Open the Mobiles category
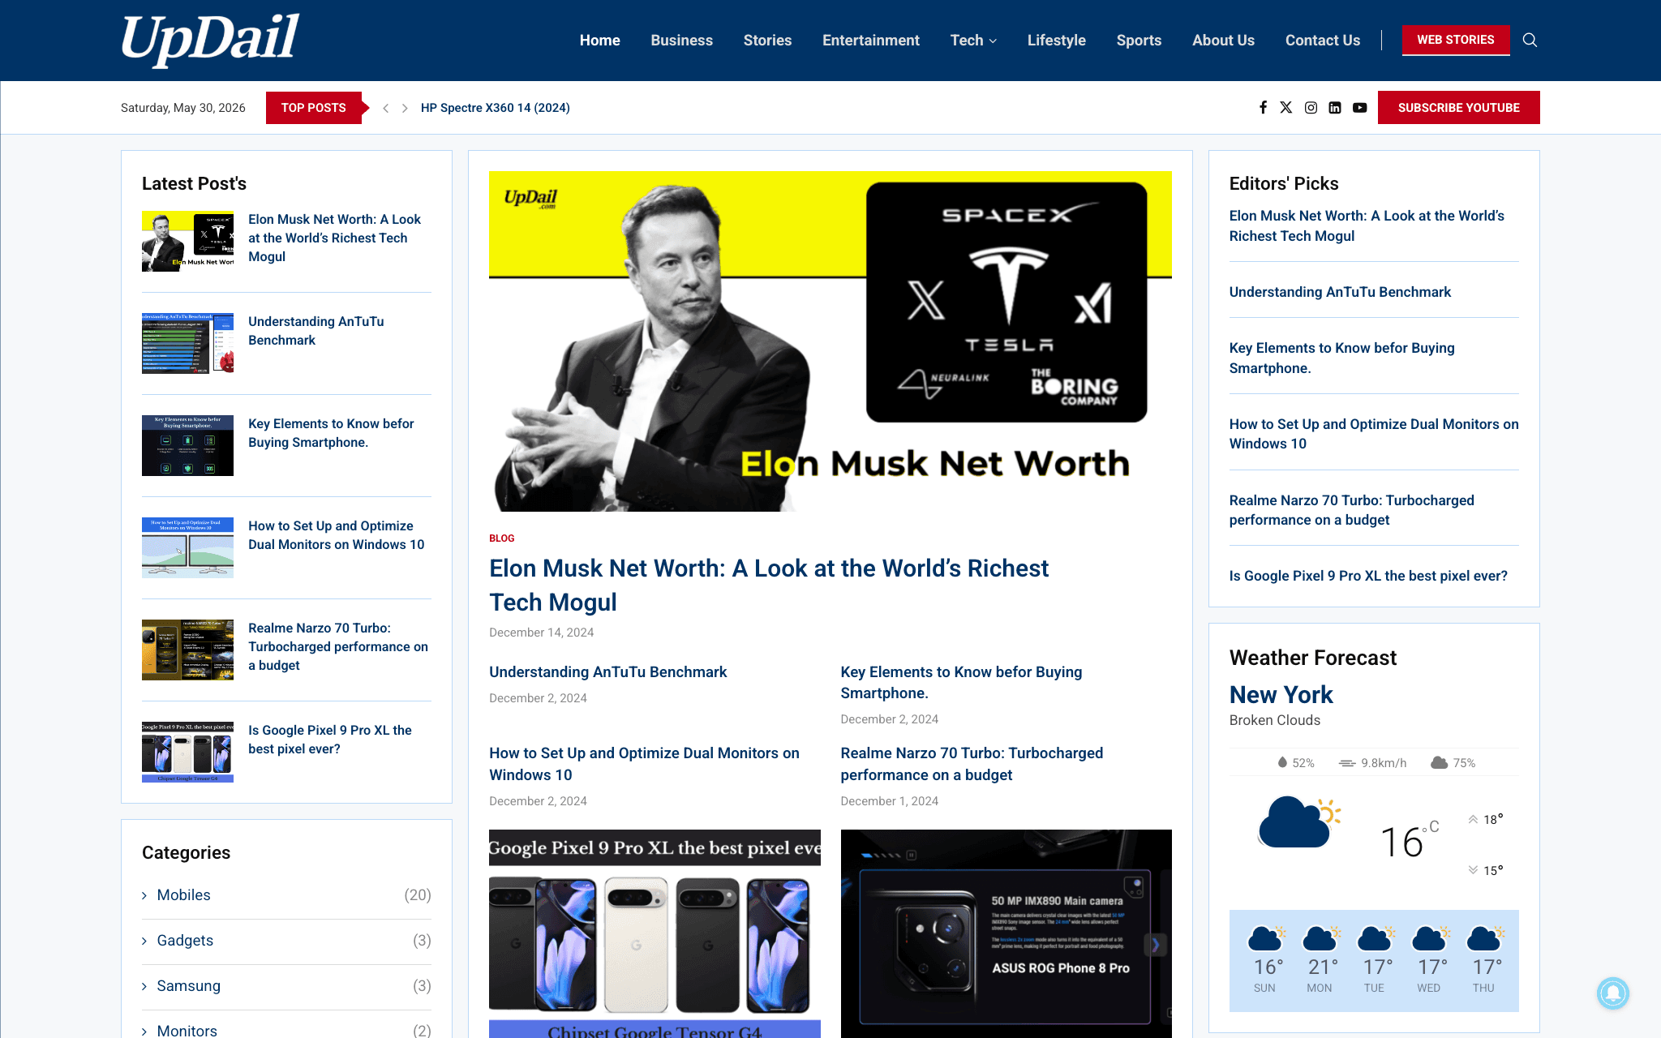The image size is (1661, 1038). [183, 894]
